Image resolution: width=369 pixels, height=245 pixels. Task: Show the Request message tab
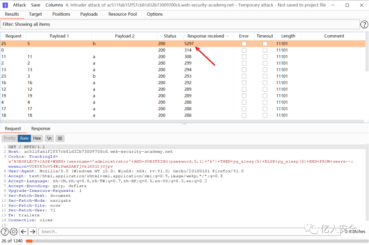pyautogui.click(x=13, y=128)
